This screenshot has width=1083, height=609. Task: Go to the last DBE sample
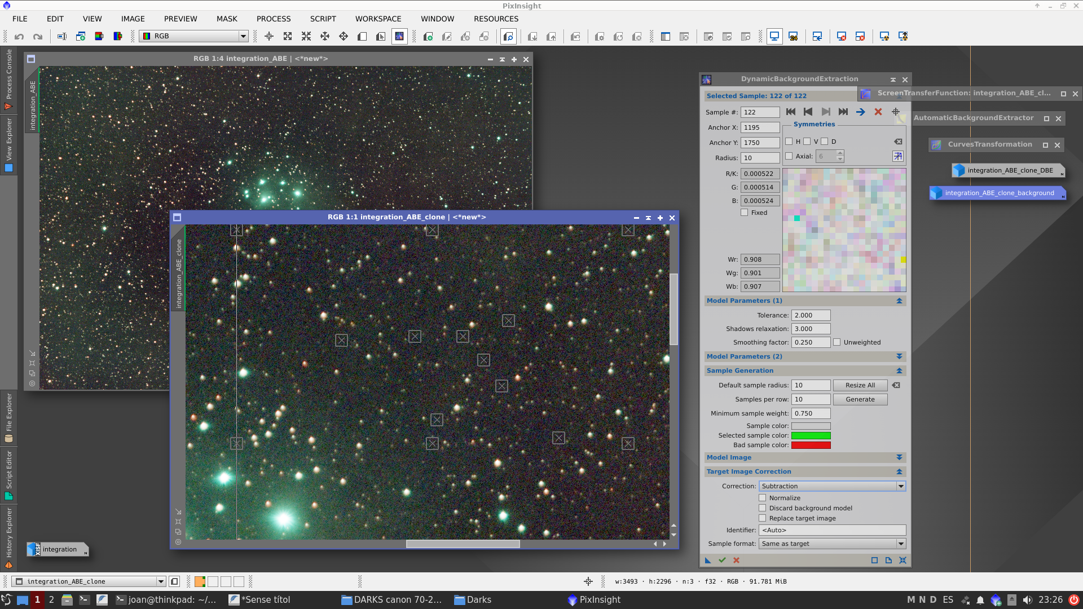point(844,112)
